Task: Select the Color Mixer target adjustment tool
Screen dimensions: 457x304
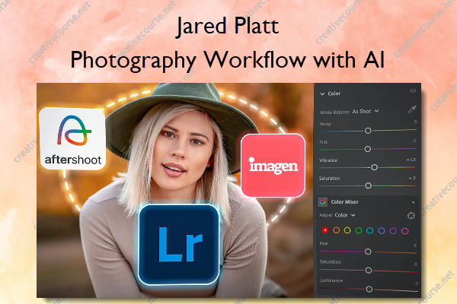Action: click(411, 216)
